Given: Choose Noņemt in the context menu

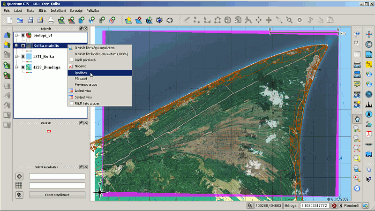Looking at the screenshot, I should pyautogui.click(x=100, y=66).
